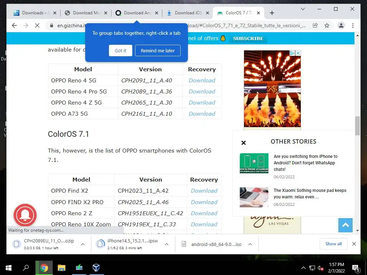Click the page vertical scrollbar thumb
The width and height of the screenshot is (367, 275).
pos(357,126)
